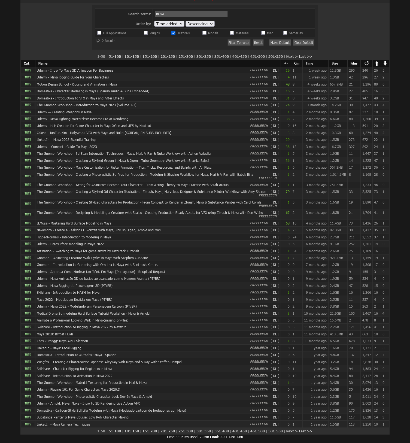Click TUTS icon for Substance Painter & Maya Course

click(28, 417)
